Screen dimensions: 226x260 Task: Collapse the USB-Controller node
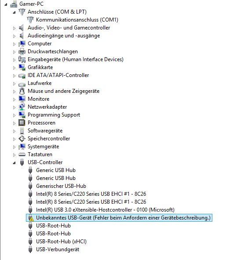14,163
